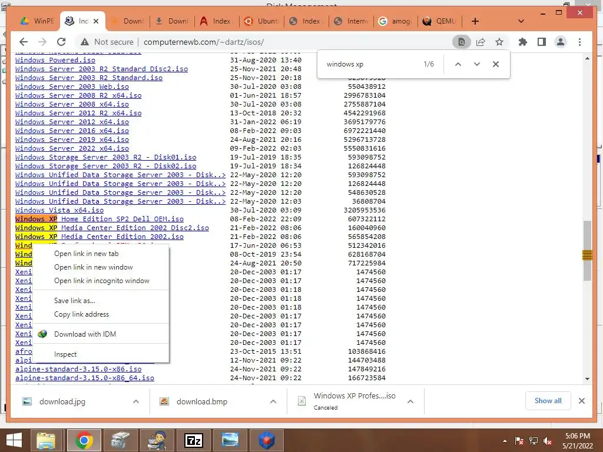
Task: Open Windows XP Media Center Edition 2002 Disc2 link
Action: 112,228
